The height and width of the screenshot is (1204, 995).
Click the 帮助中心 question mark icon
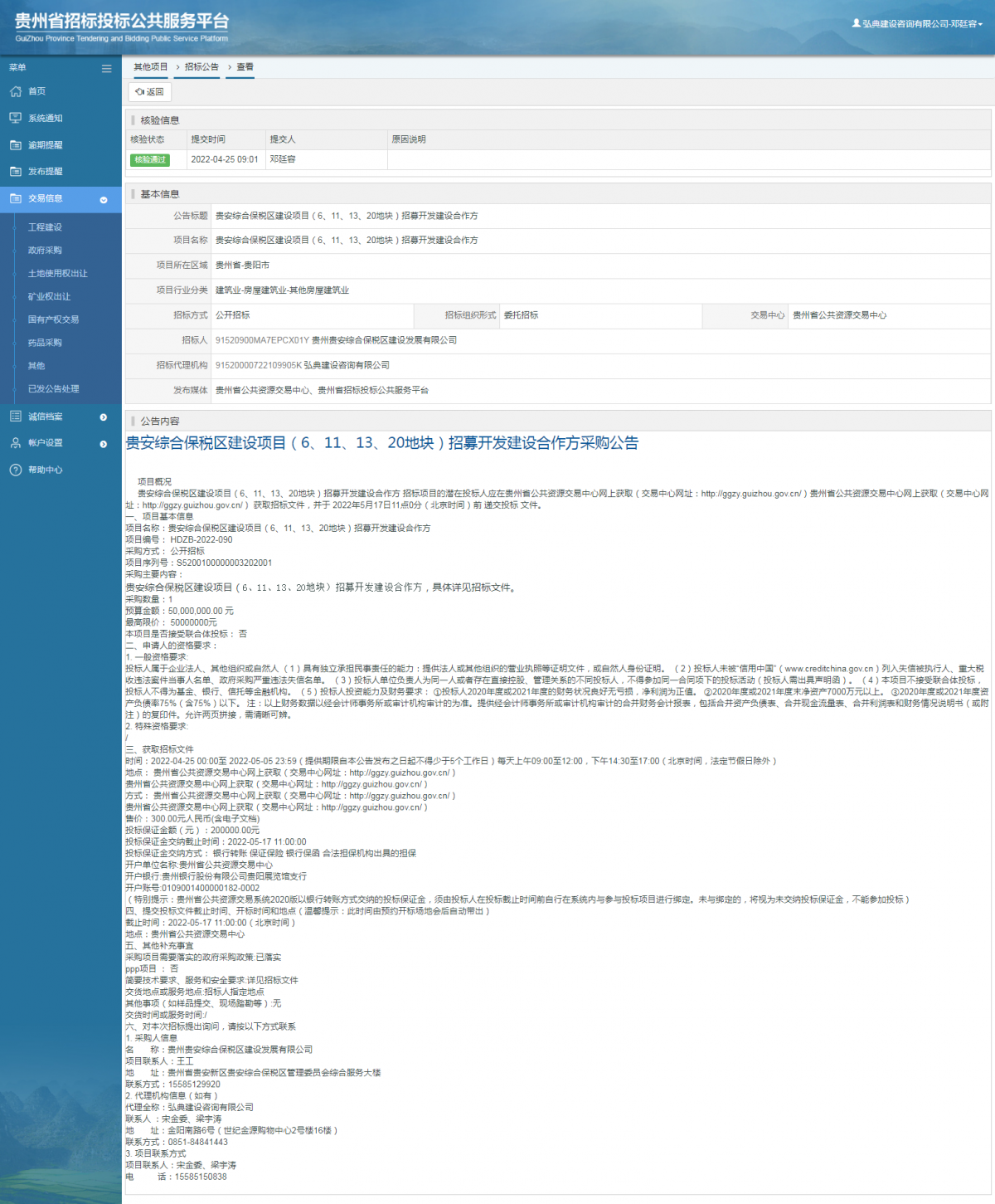(16, 470)
